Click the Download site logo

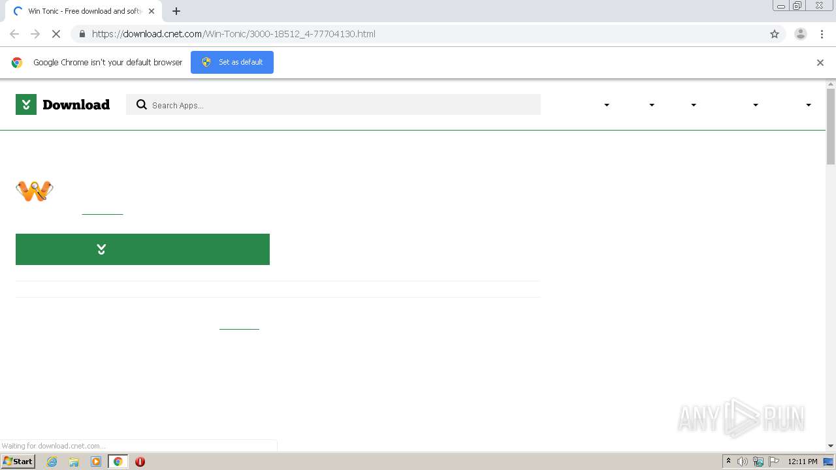click(63, 104)
